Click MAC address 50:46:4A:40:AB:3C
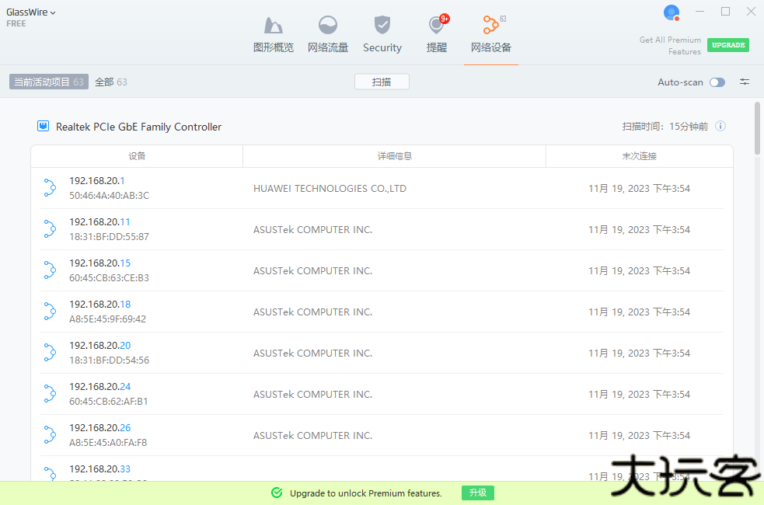Image resolution: width=764 pixels, height=505 pixels. coord(109,195)
